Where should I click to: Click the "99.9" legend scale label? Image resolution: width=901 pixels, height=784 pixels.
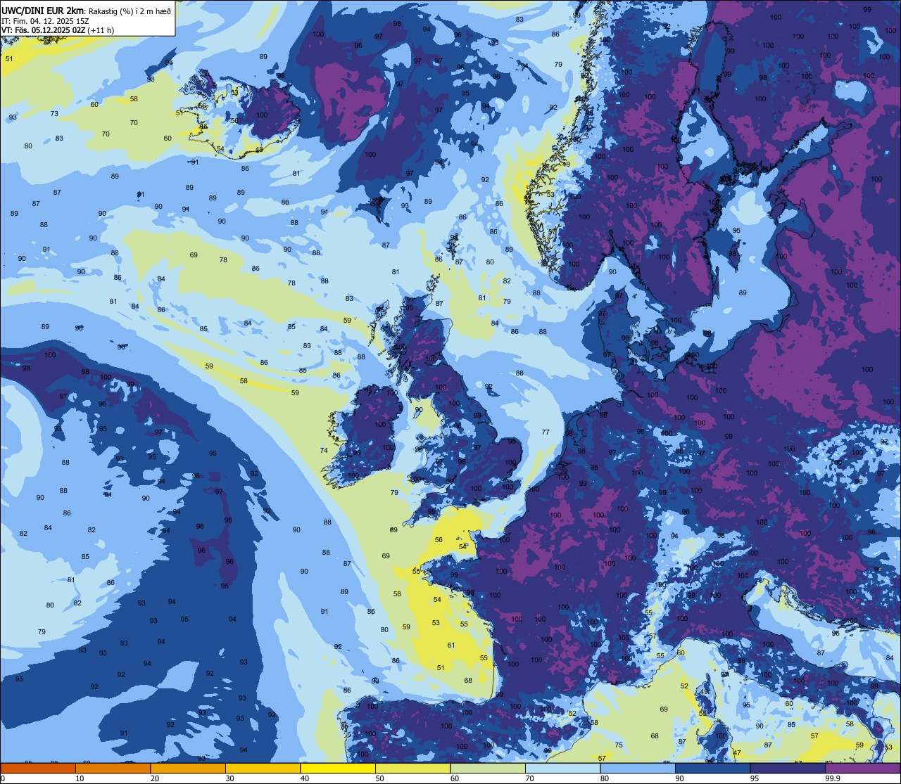(x=831, y=778)
